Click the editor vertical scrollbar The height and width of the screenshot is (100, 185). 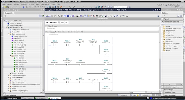point(160,58)
